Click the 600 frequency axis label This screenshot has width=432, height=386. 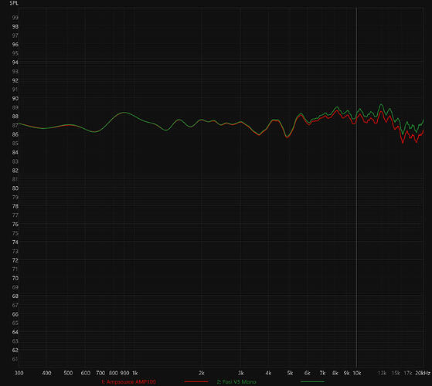[86, 373]
